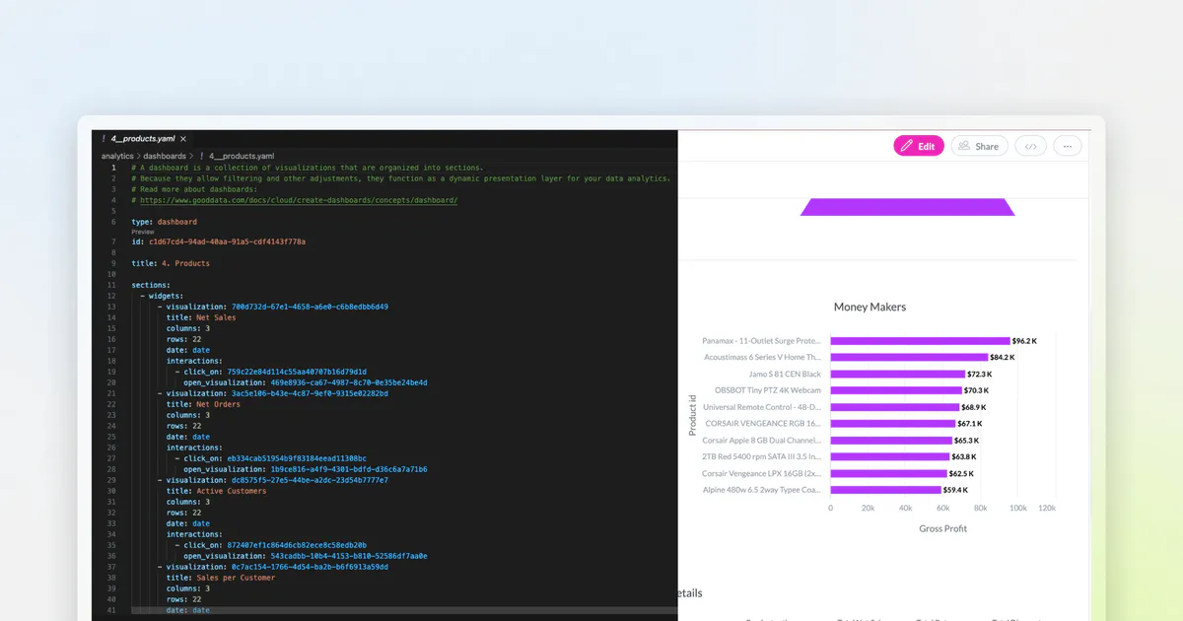
Task: Click the $62.5 K Corsair Vengeance LPX bar
Action: coord(888,473)
